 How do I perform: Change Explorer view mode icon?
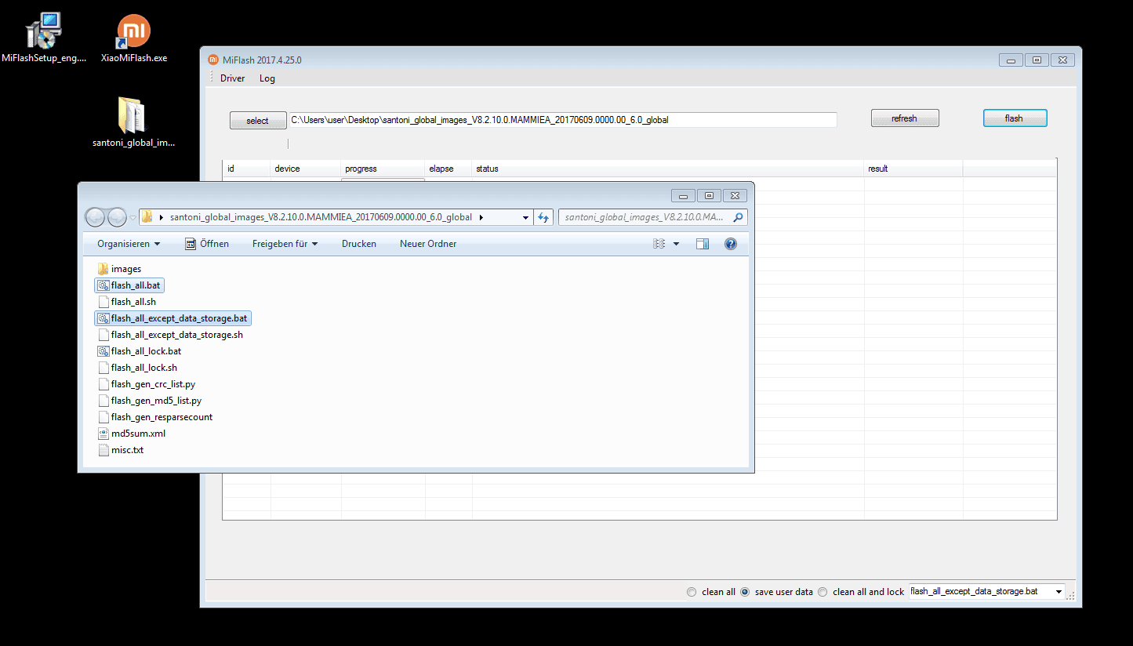coord(659,244)
